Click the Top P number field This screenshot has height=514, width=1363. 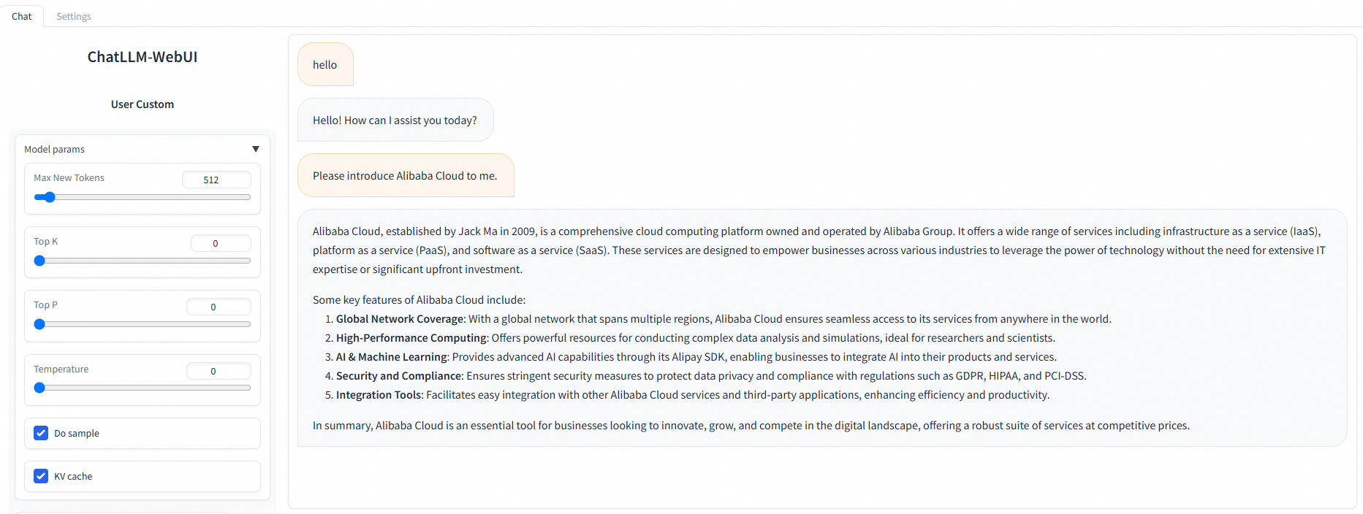coord(219,307)
